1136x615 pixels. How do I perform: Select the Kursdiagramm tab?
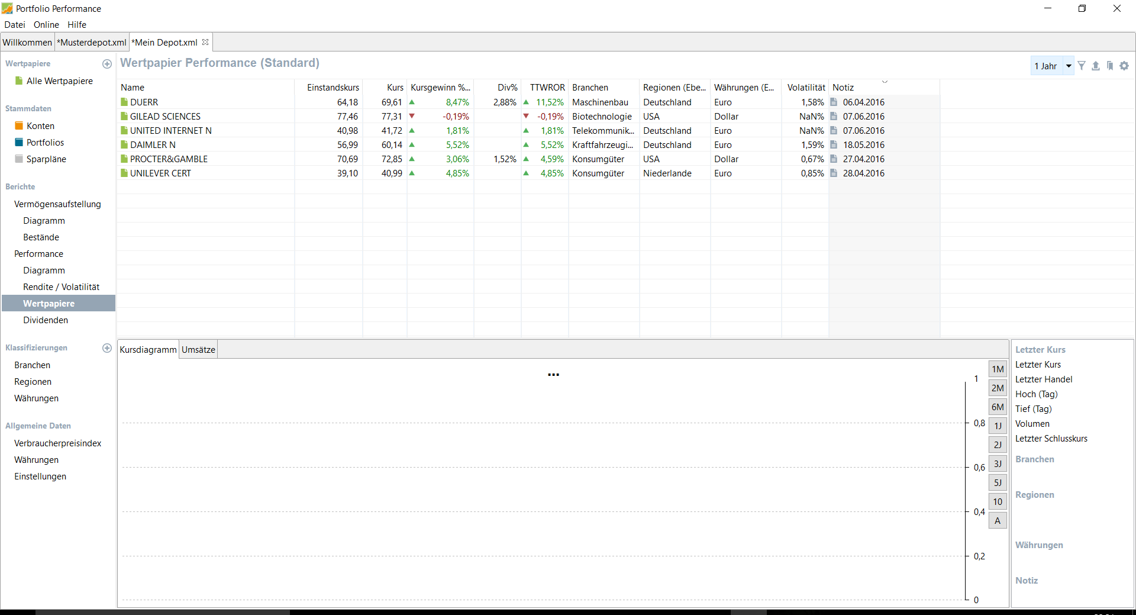pyautogui.click(x=148, y=349)
